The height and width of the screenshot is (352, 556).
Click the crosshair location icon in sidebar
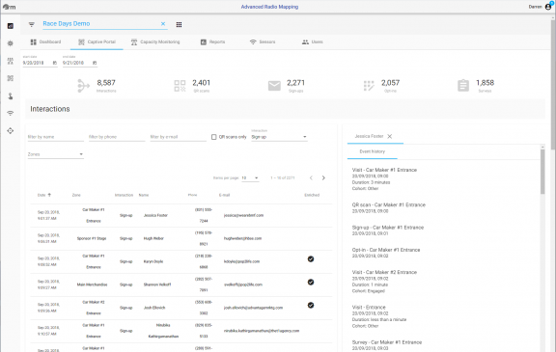click(11, 130)
